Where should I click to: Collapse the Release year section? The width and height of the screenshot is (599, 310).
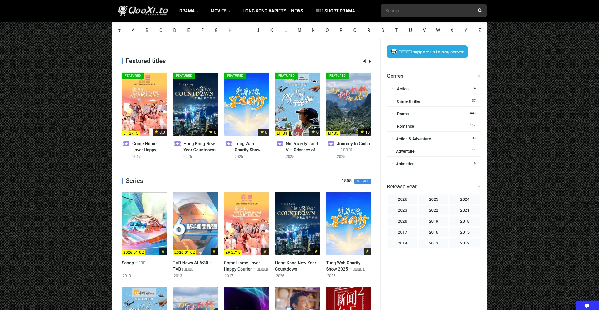479,187
